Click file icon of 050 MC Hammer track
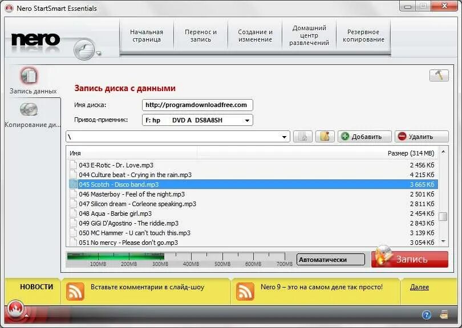The width and height of the screenshot is (462, 328). 73,233
